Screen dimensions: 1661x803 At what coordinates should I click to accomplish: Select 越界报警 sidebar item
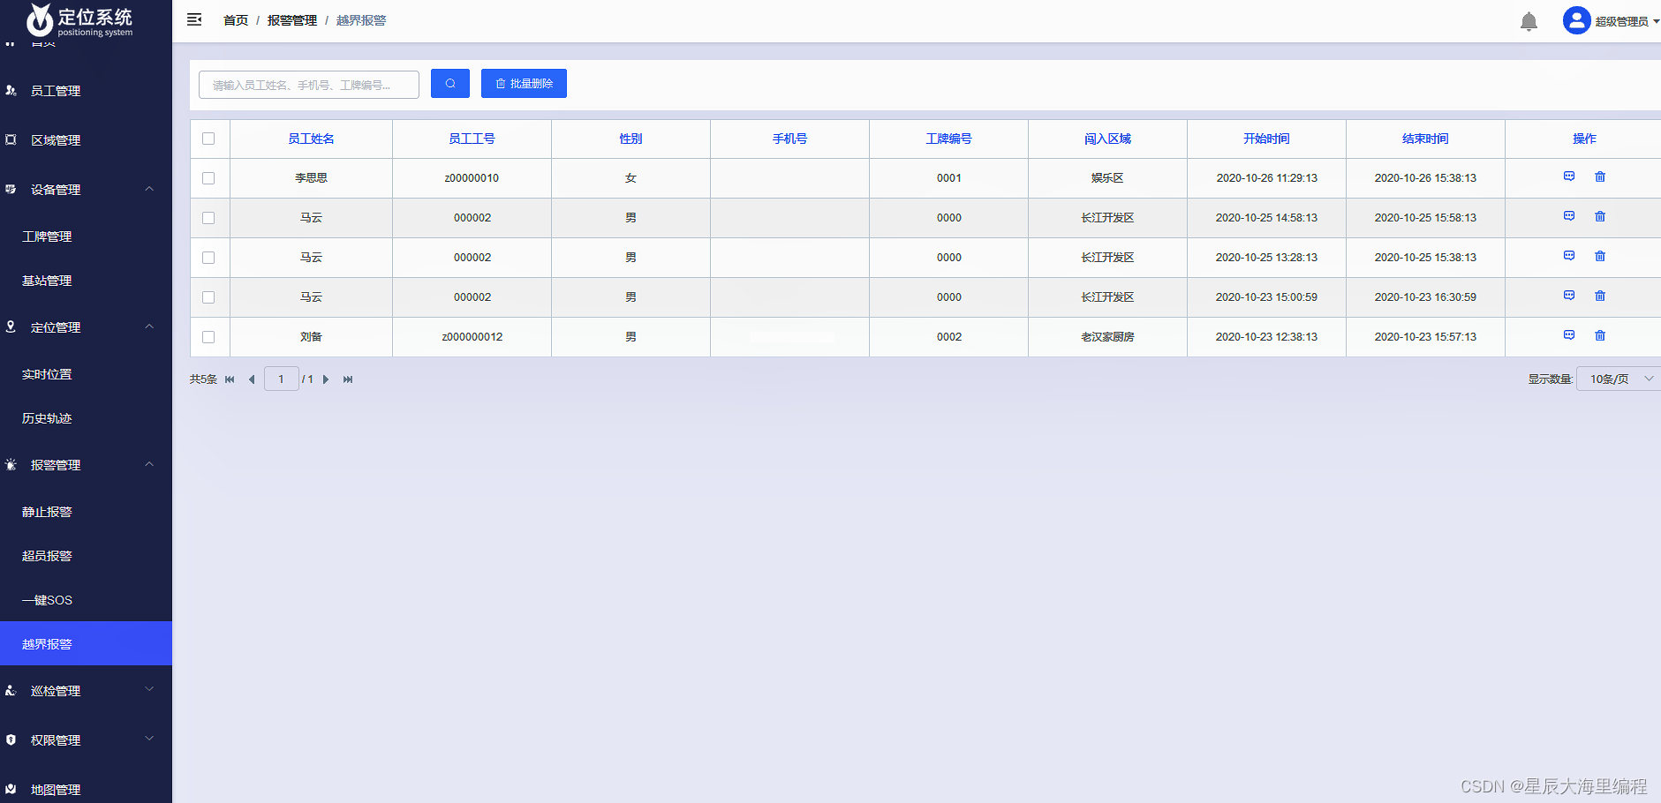click(x=86, y=643)
